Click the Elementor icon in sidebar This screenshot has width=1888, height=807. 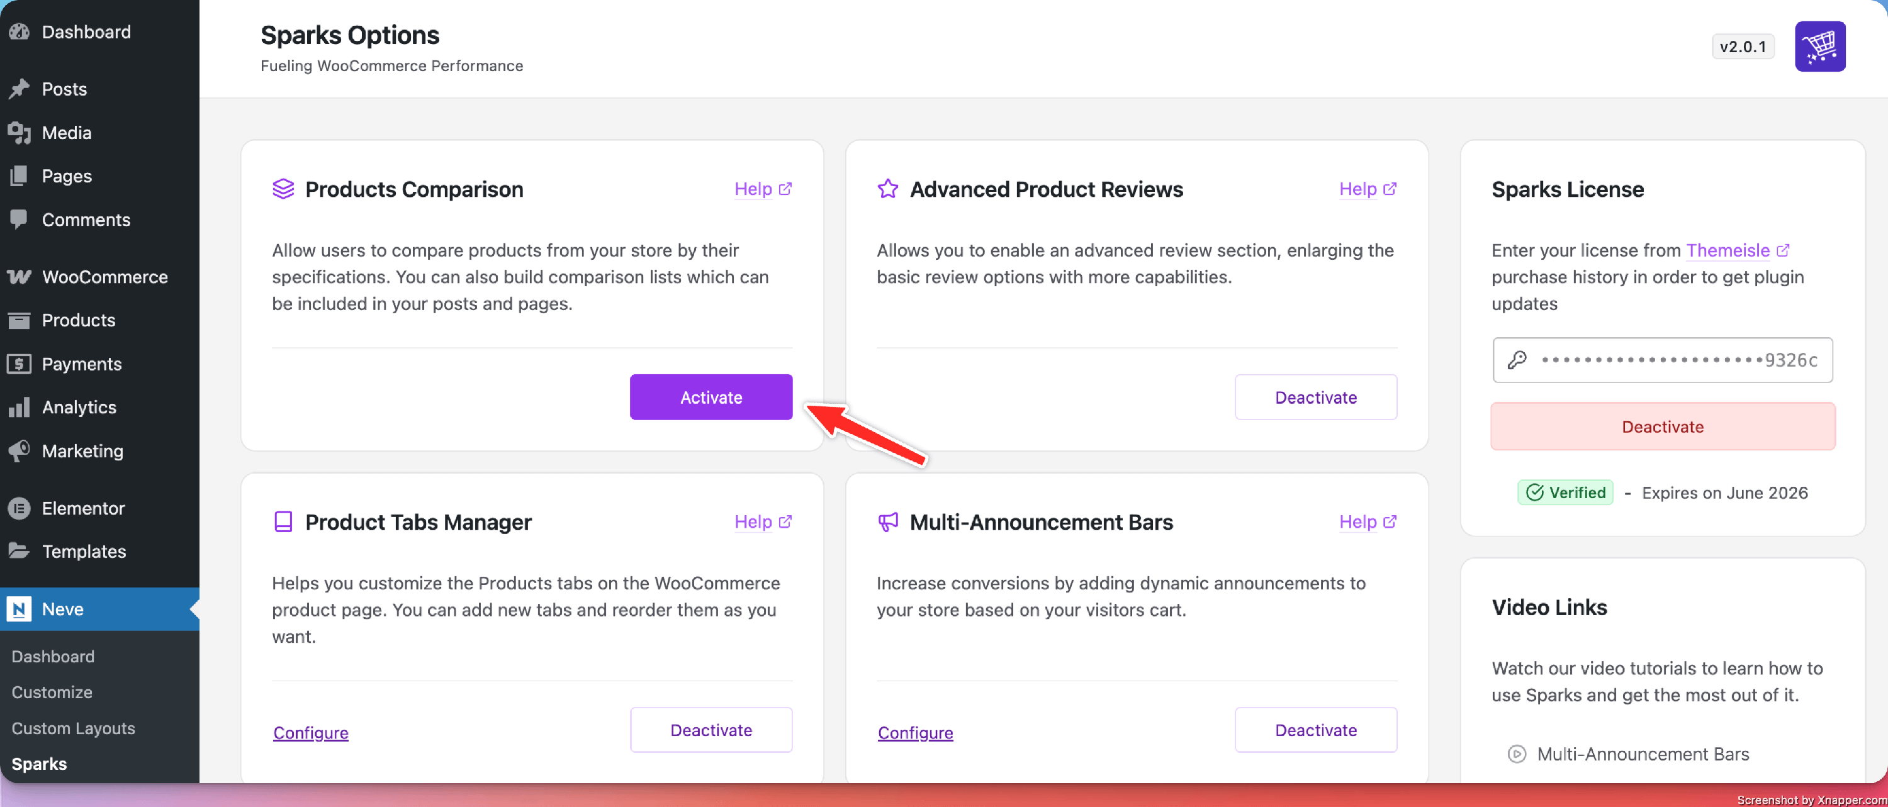[x=19, y=508]
